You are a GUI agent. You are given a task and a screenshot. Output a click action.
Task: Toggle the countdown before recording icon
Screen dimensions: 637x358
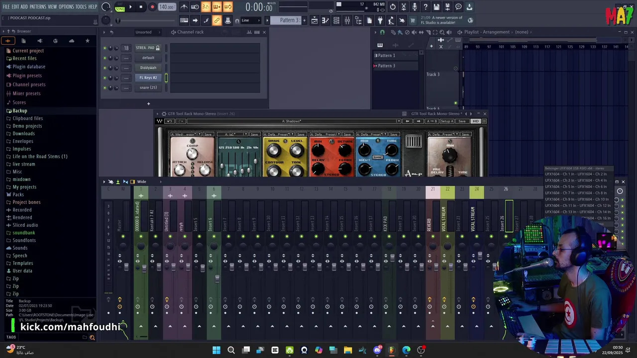click(206, 7)
